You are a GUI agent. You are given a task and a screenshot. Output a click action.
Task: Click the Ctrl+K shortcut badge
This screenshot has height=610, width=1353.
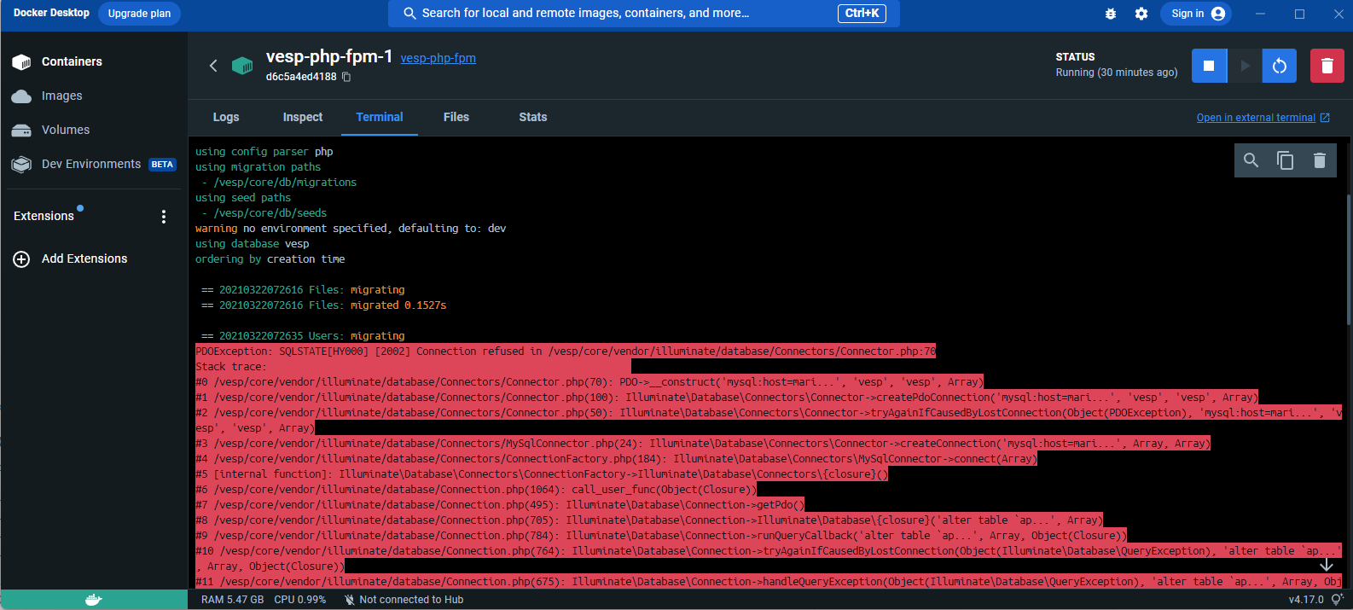pyautogui.click(x=862, y=14)
